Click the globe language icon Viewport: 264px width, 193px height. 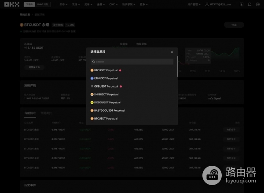[x=257, y=4]
